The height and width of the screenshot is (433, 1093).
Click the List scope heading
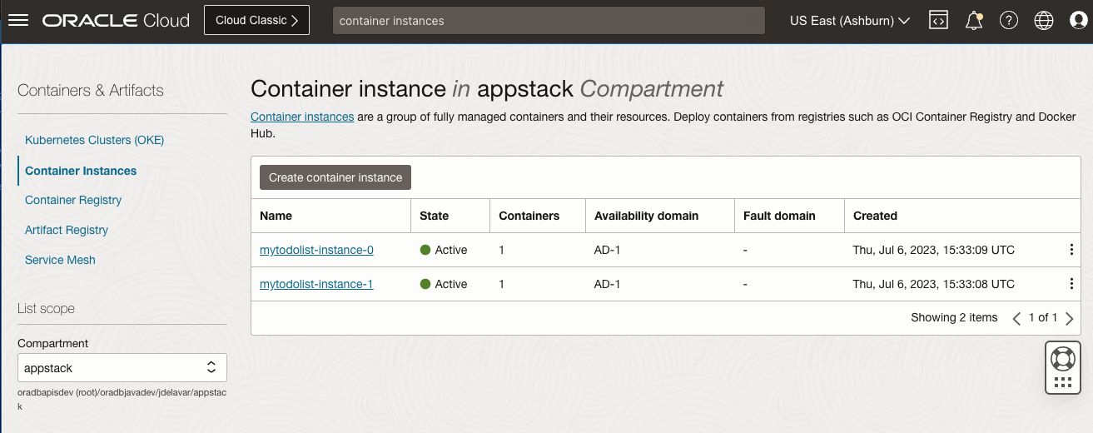pos(46,308)
